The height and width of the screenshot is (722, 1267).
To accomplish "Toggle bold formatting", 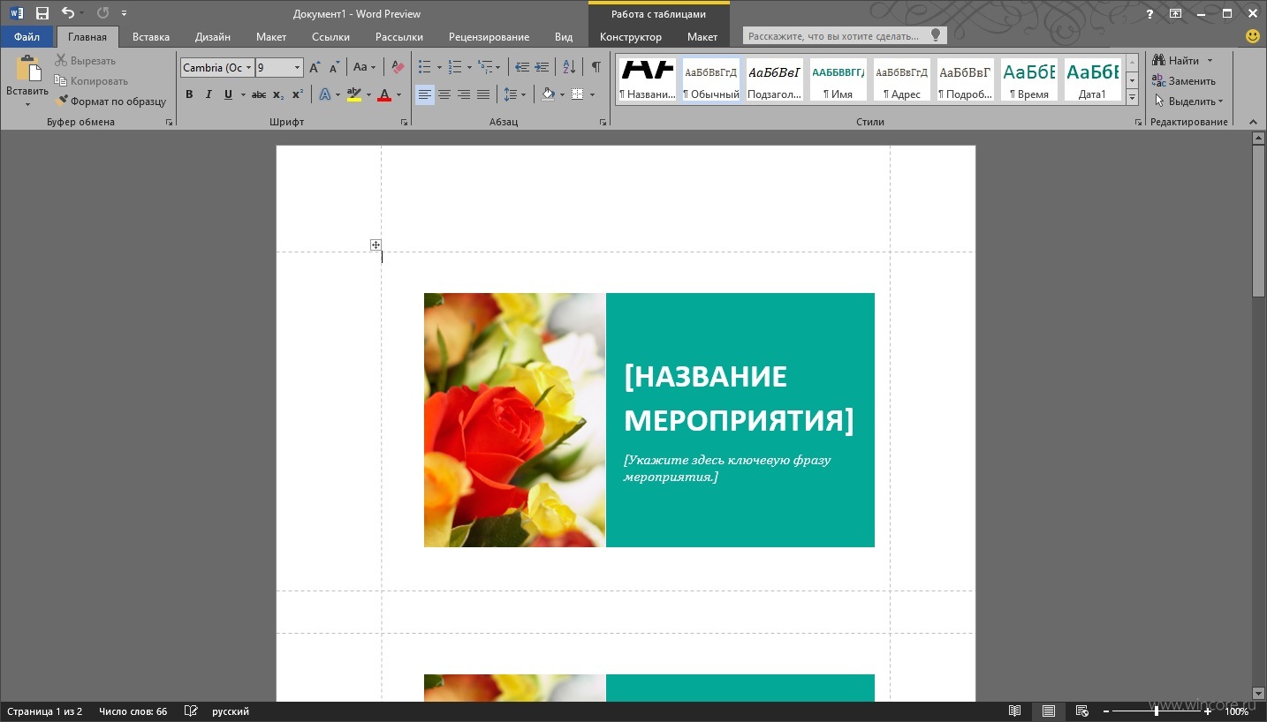I will click(189, 94).
